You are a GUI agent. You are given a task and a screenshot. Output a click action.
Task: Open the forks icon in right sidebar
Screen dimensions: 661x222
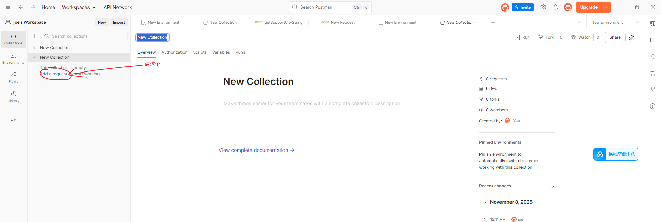point(653,90)
